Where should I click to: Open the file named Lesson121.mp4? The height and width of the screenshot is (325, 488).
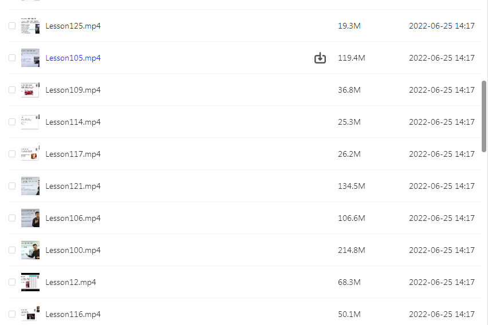(73, 186)
